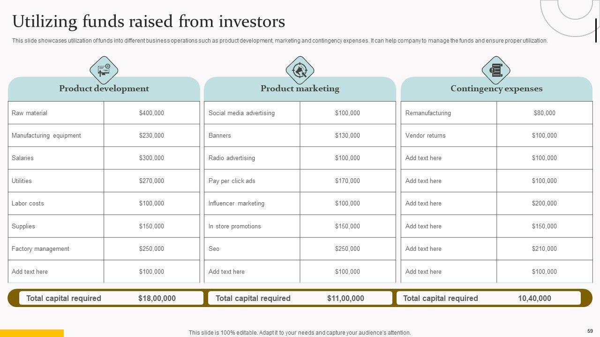Click the slide number 59
Viewport: 600px width, 337px height.
pyautogui.click(x=590, y=331)
